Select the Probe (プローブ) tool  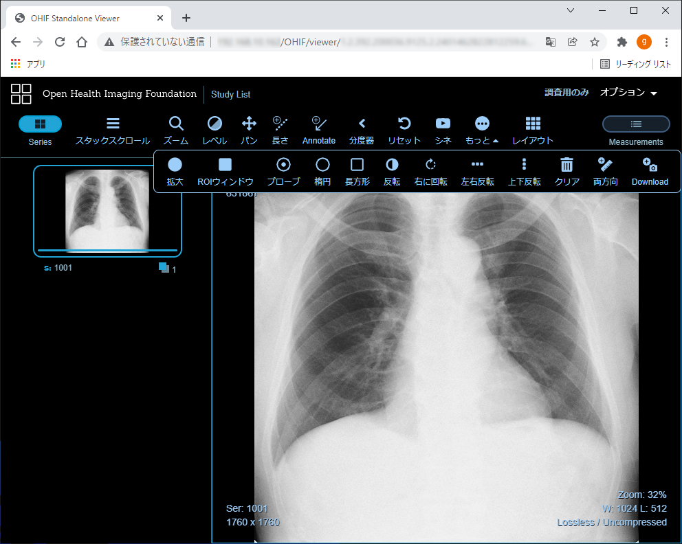(x=283, y=172)
